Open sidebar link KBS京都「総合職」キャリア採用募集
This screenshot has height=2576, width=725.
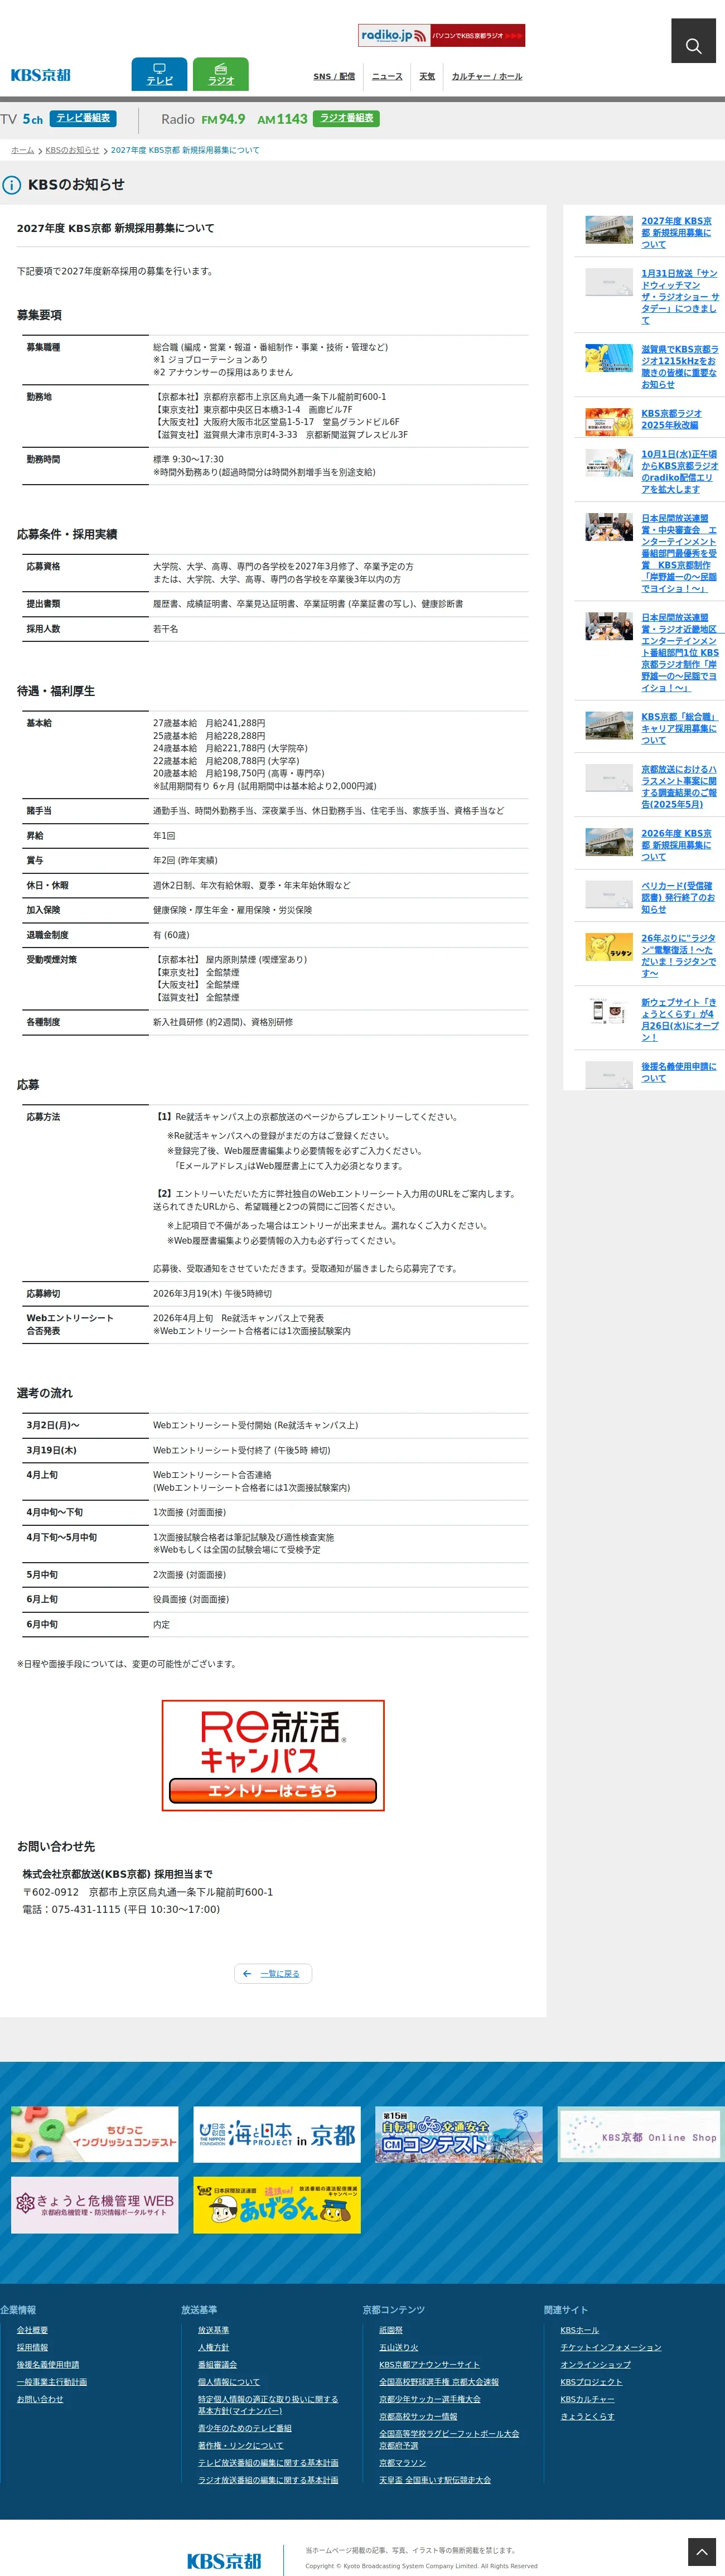pyautogui.click(x=680, y=729)
